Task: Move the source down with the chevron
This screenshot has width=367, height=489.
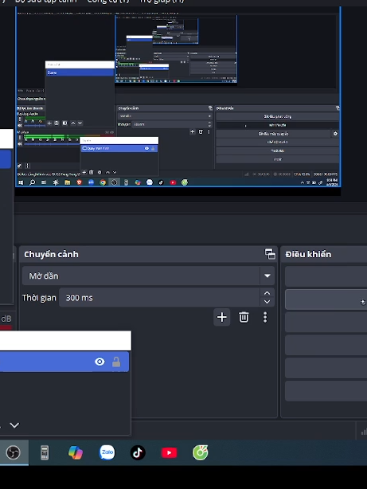Action: [14, 425]
